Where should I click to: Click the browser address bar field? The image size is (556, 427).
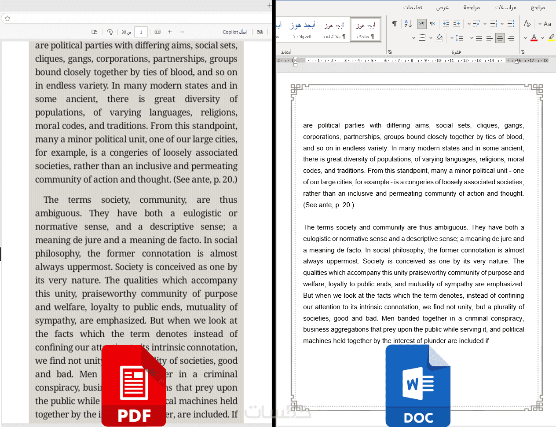coord(137,18)
